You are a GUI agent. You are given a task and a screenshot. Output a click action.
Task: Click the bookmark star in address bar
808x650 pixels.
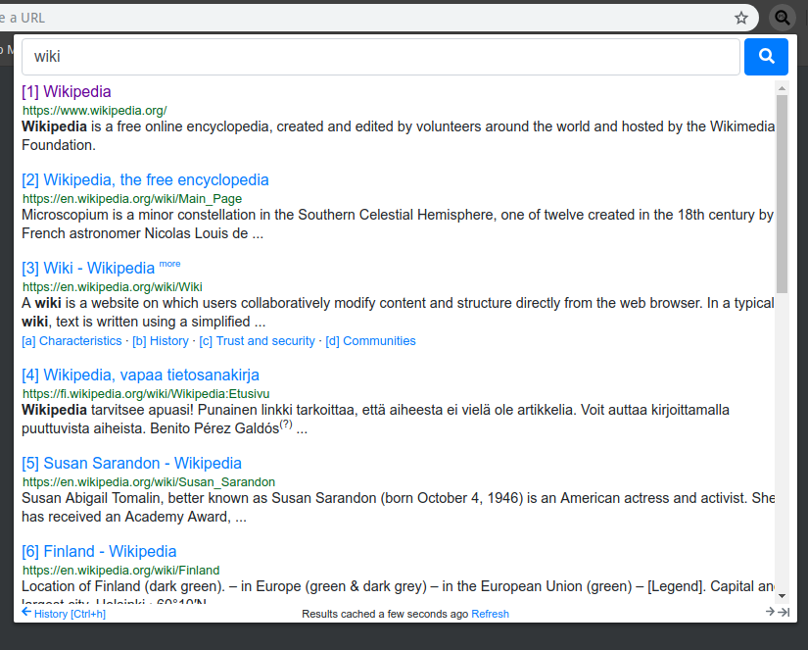tap(741, 18)
